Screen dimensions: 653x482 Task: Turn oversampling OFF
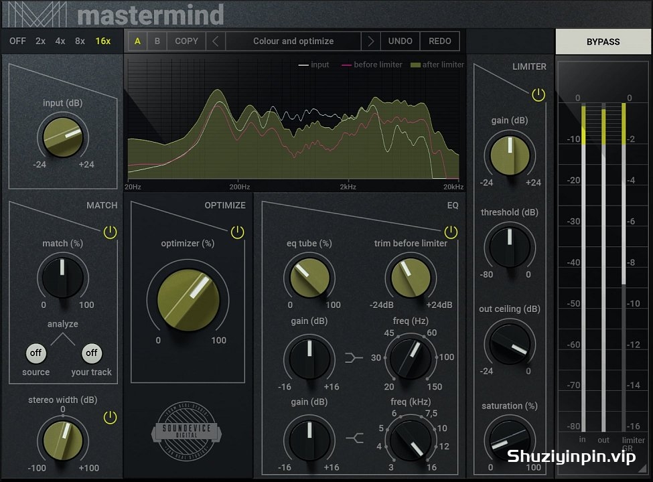coord(17,42)
